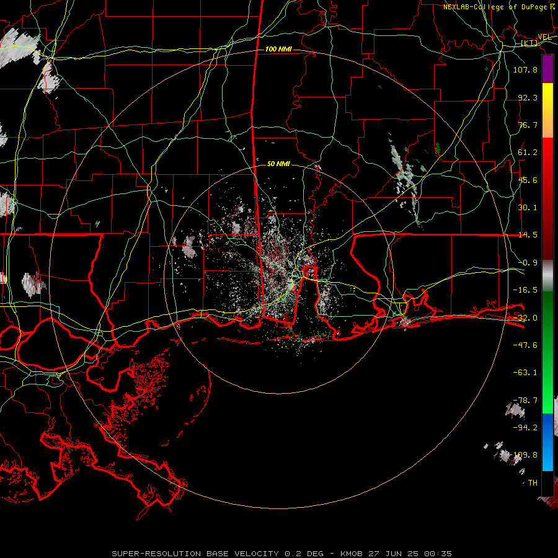
Task: Pick the yellow-orange segment of the color bar
Action: pyautogui.click(x=547, y=110)
